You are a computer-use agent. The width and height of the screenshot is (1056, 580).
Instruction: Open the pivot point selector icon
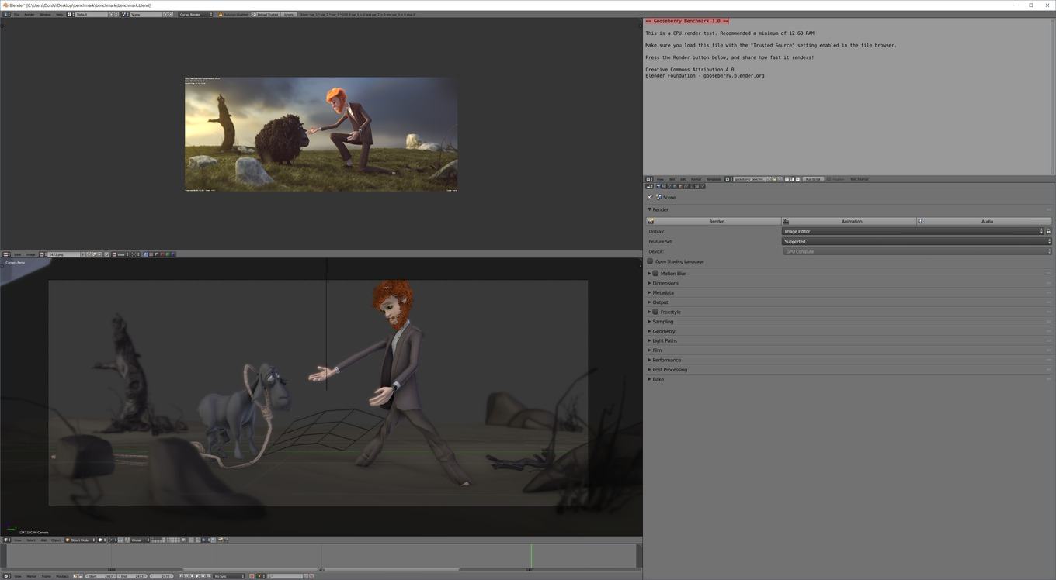tap(113, 540)
